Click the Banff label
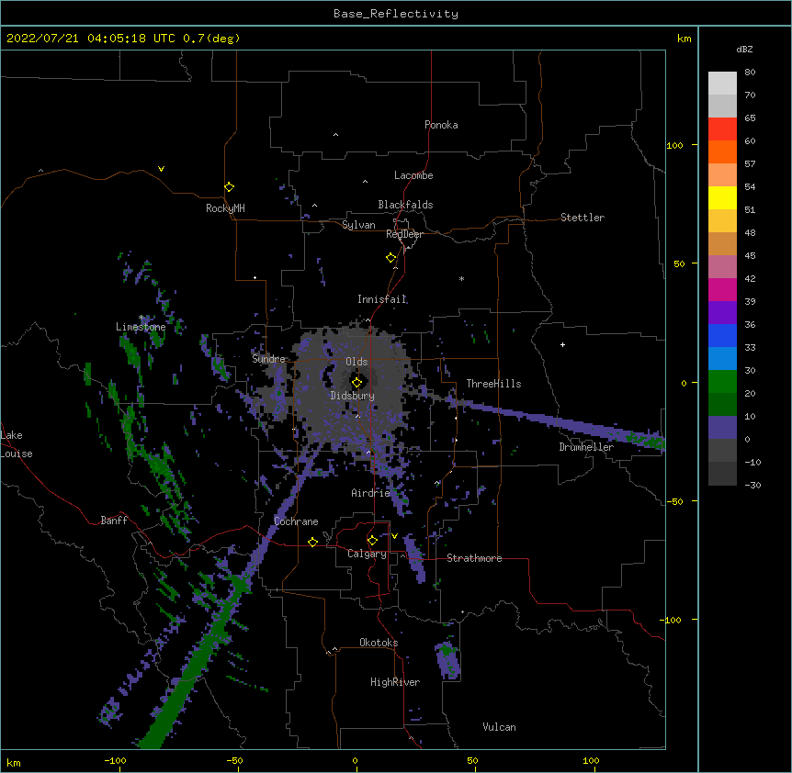This screenshot has height=773, width=792. (114, 521)
